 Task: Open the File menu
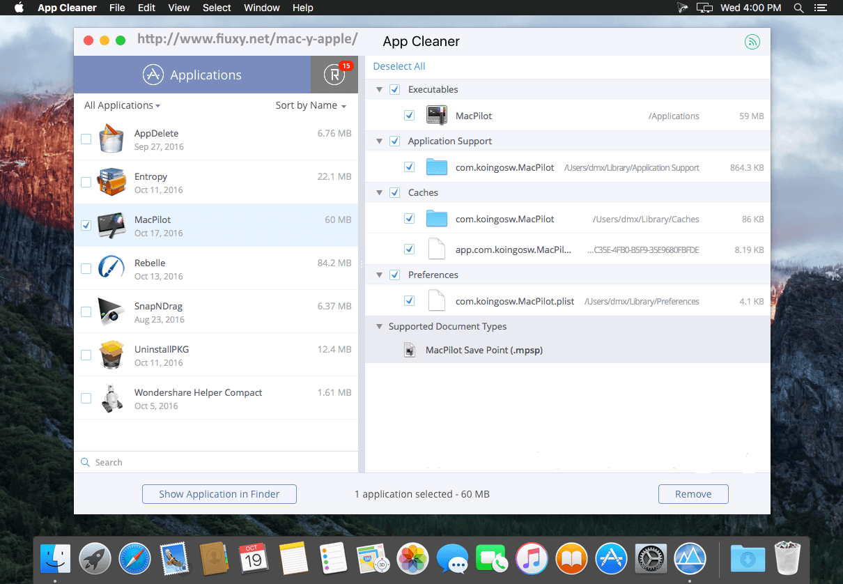pyautogui.click(x=117, y=8)
